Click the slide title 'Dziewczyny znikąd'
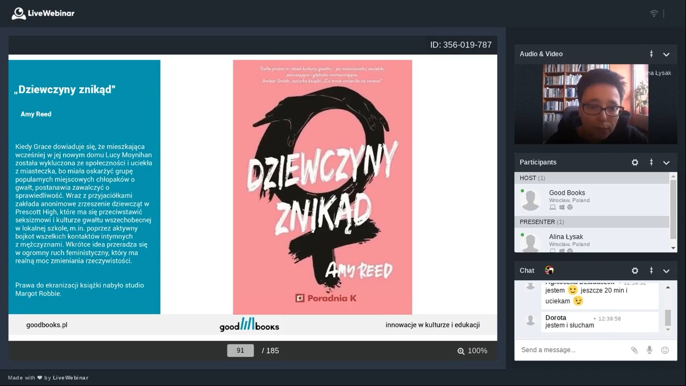 coord(65,89)
